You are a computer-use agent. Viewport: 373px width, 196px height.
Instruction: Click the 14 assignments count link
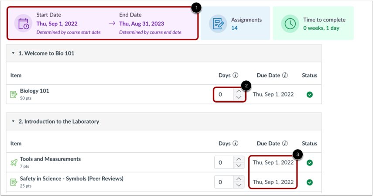(234, 28)
